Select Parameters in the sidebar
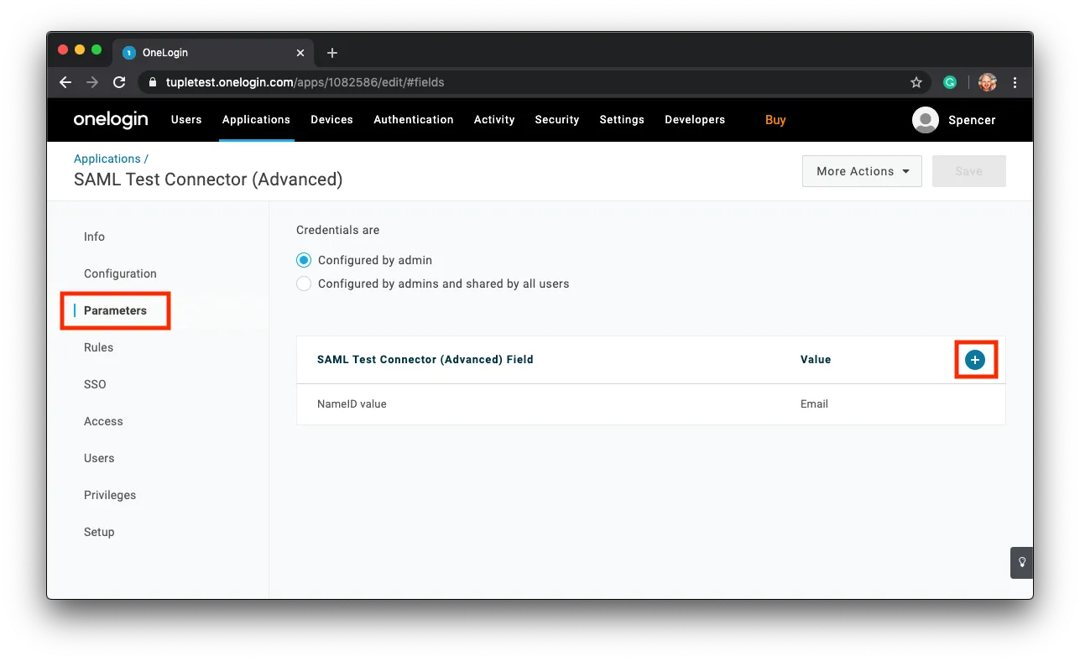 click(x=115, y=310)
